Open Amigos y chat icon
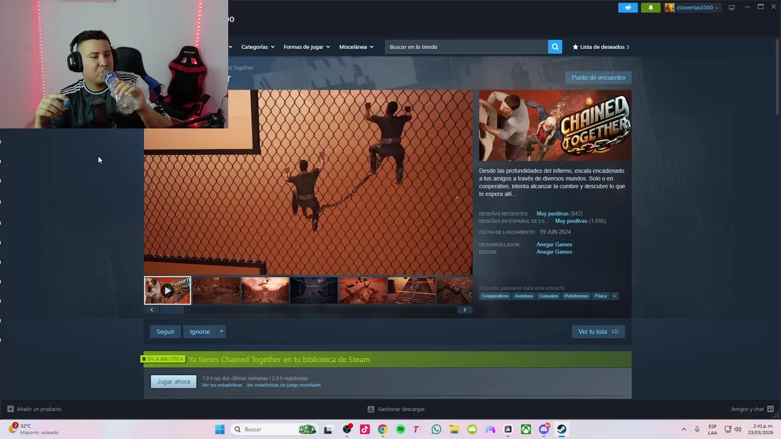The image size is (781, 439). (770, 409)
